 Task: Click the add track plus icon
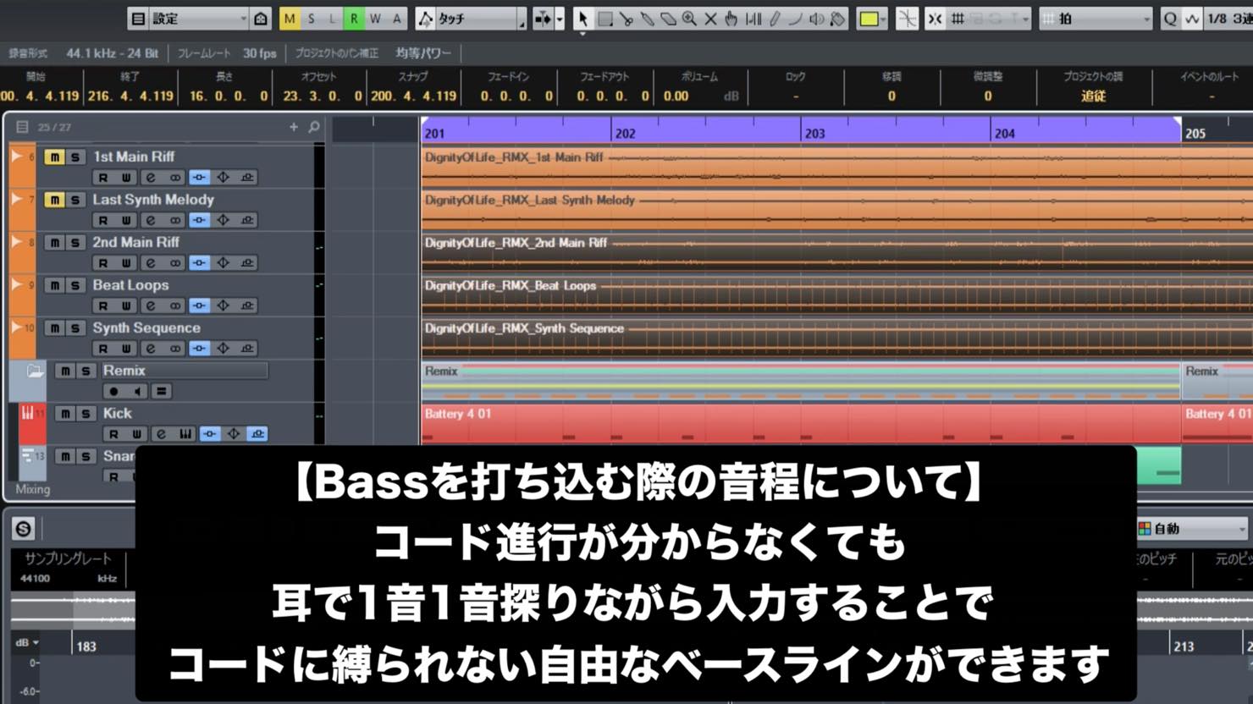click(x=294, y=127)
